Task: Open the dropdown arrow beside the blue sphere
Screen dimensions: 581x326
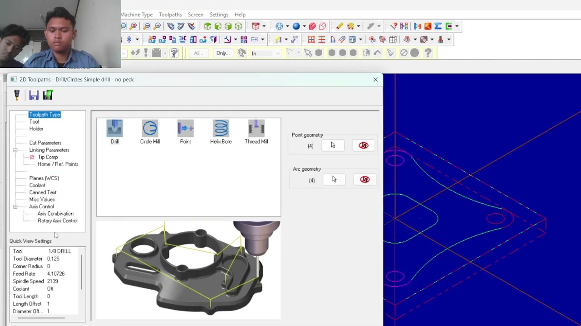Action: (304, 26)
